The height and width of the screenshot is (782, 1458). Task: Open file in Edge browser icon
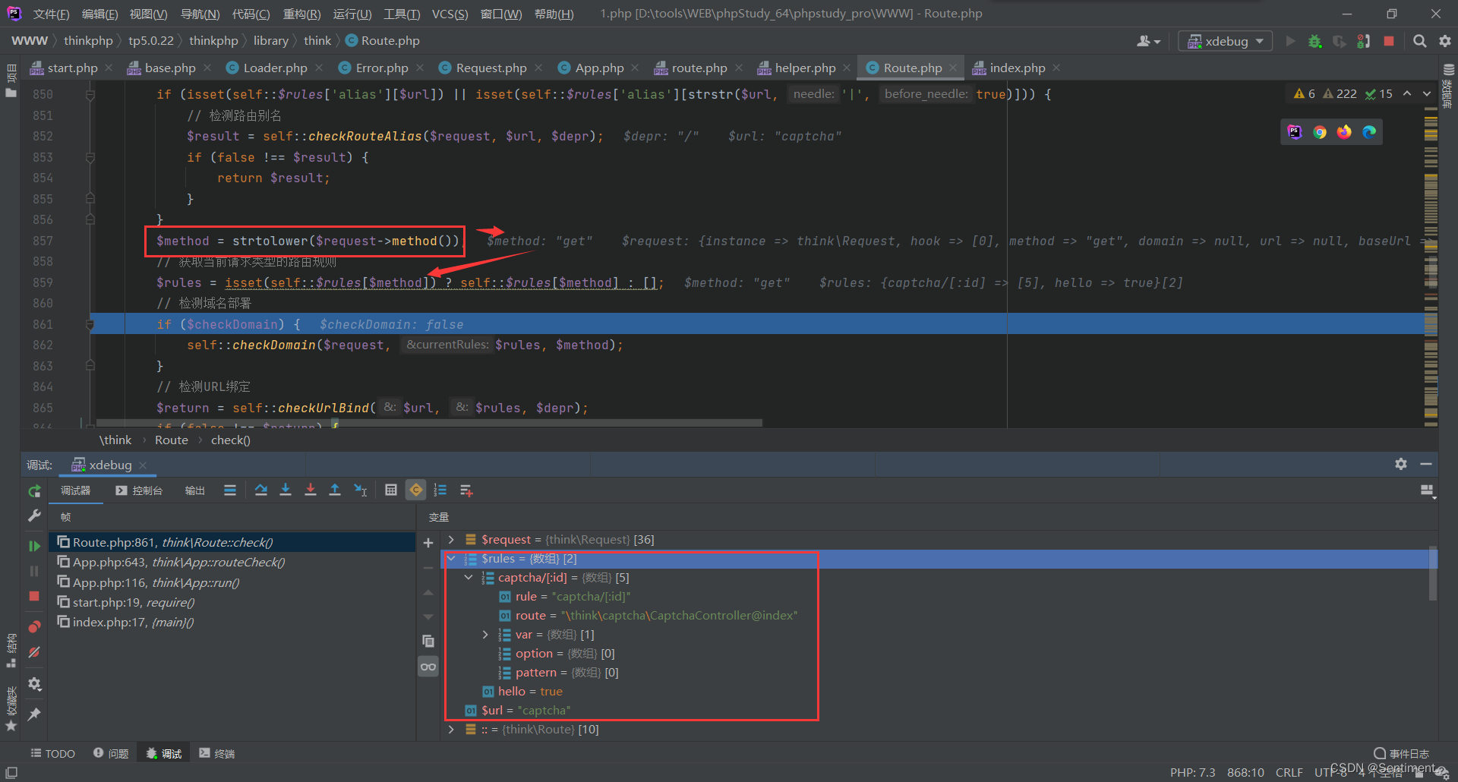pyautogui.click(x=1369, y=132)
